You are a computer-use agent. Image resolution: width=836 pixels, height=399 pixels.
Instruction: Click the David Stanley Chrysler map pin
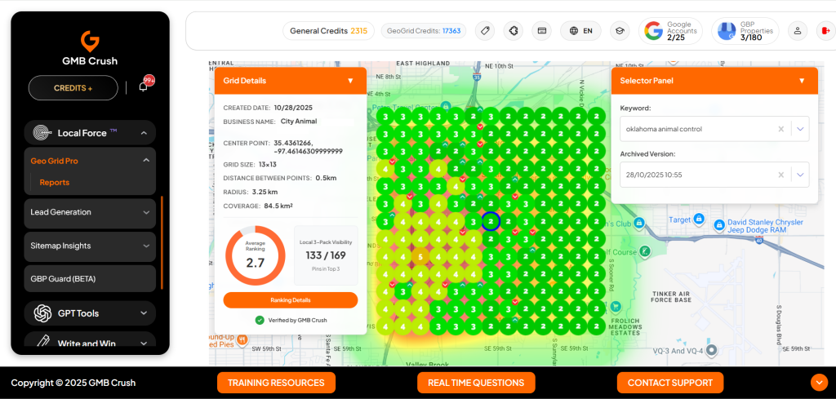719,225
